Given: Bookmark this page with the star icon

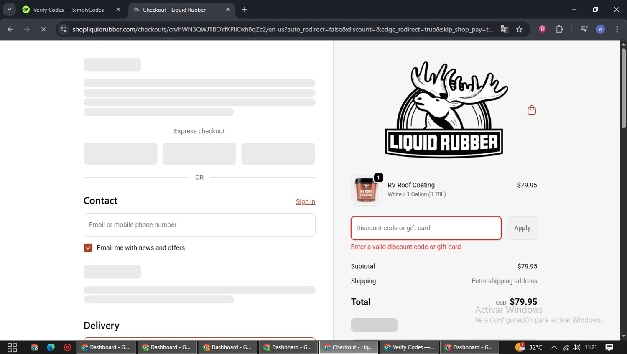Looking at the screenshot, I should click(x=519, y=29).
